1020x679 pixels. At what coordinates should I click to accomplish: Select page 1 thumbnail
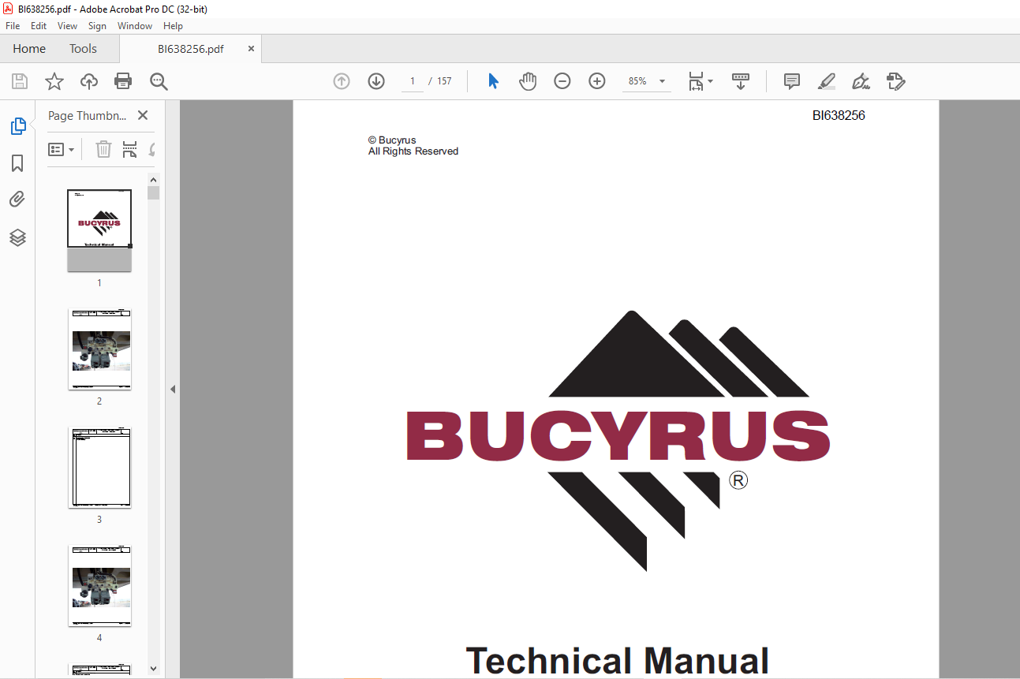[x=99, y=230]
